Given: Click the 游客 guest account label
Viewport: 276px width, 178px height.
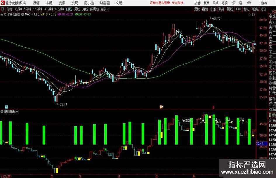Looking at the screenshot, I should click(264, 3).
